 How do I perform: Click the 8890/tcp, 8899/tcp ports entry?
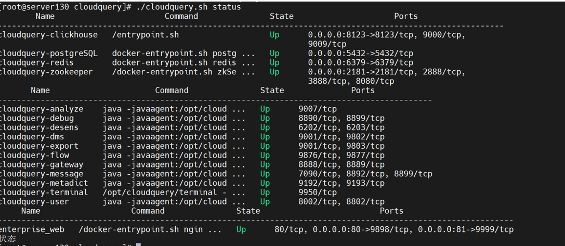pyautogui.click(x=341, y=118)
